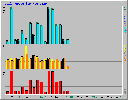Click day 26 on the x-axis
The height and width of the screenshot is (100, 128).
(x=101, y=97)
